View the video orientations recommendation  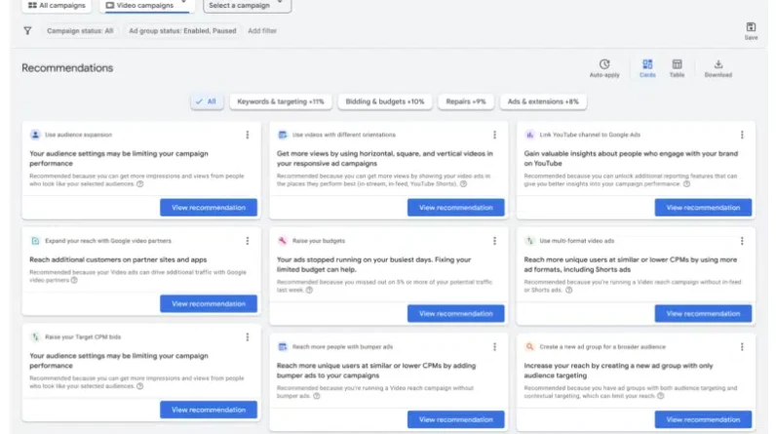pyautogui.click(x=456, y=208)
